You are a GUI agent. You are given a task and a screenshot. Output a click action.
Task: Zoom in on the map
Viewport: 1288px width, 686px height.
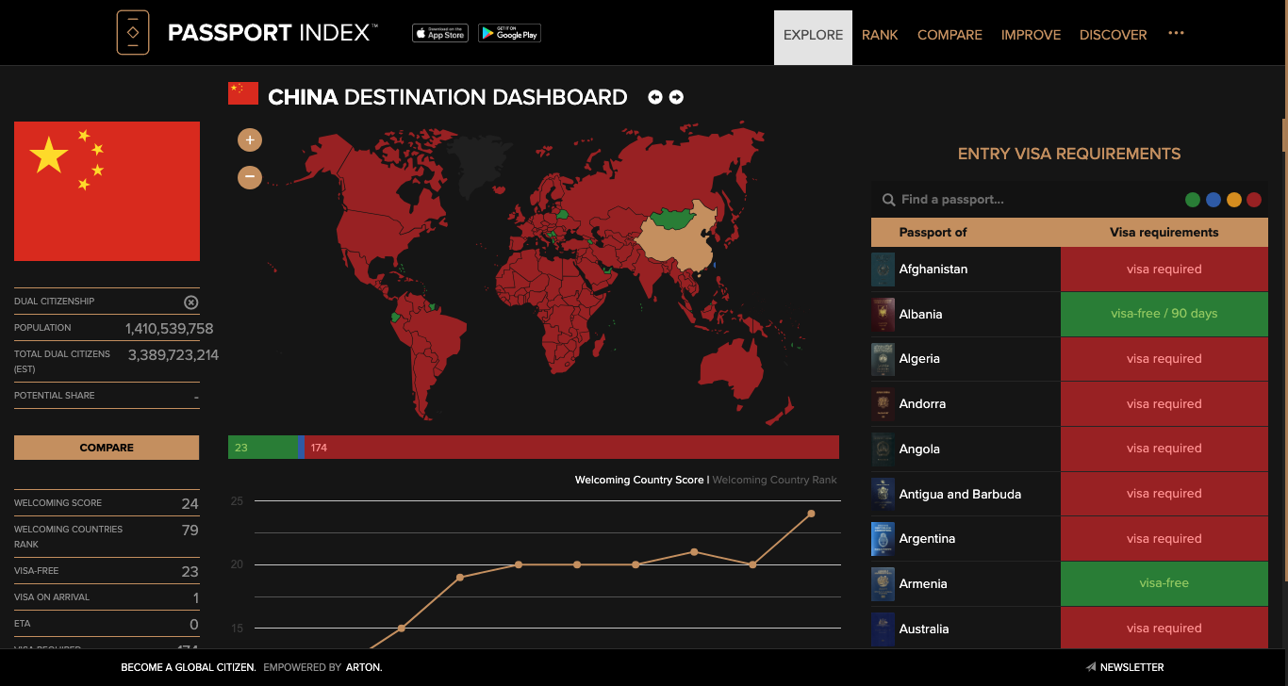click(x=250, y=140)
